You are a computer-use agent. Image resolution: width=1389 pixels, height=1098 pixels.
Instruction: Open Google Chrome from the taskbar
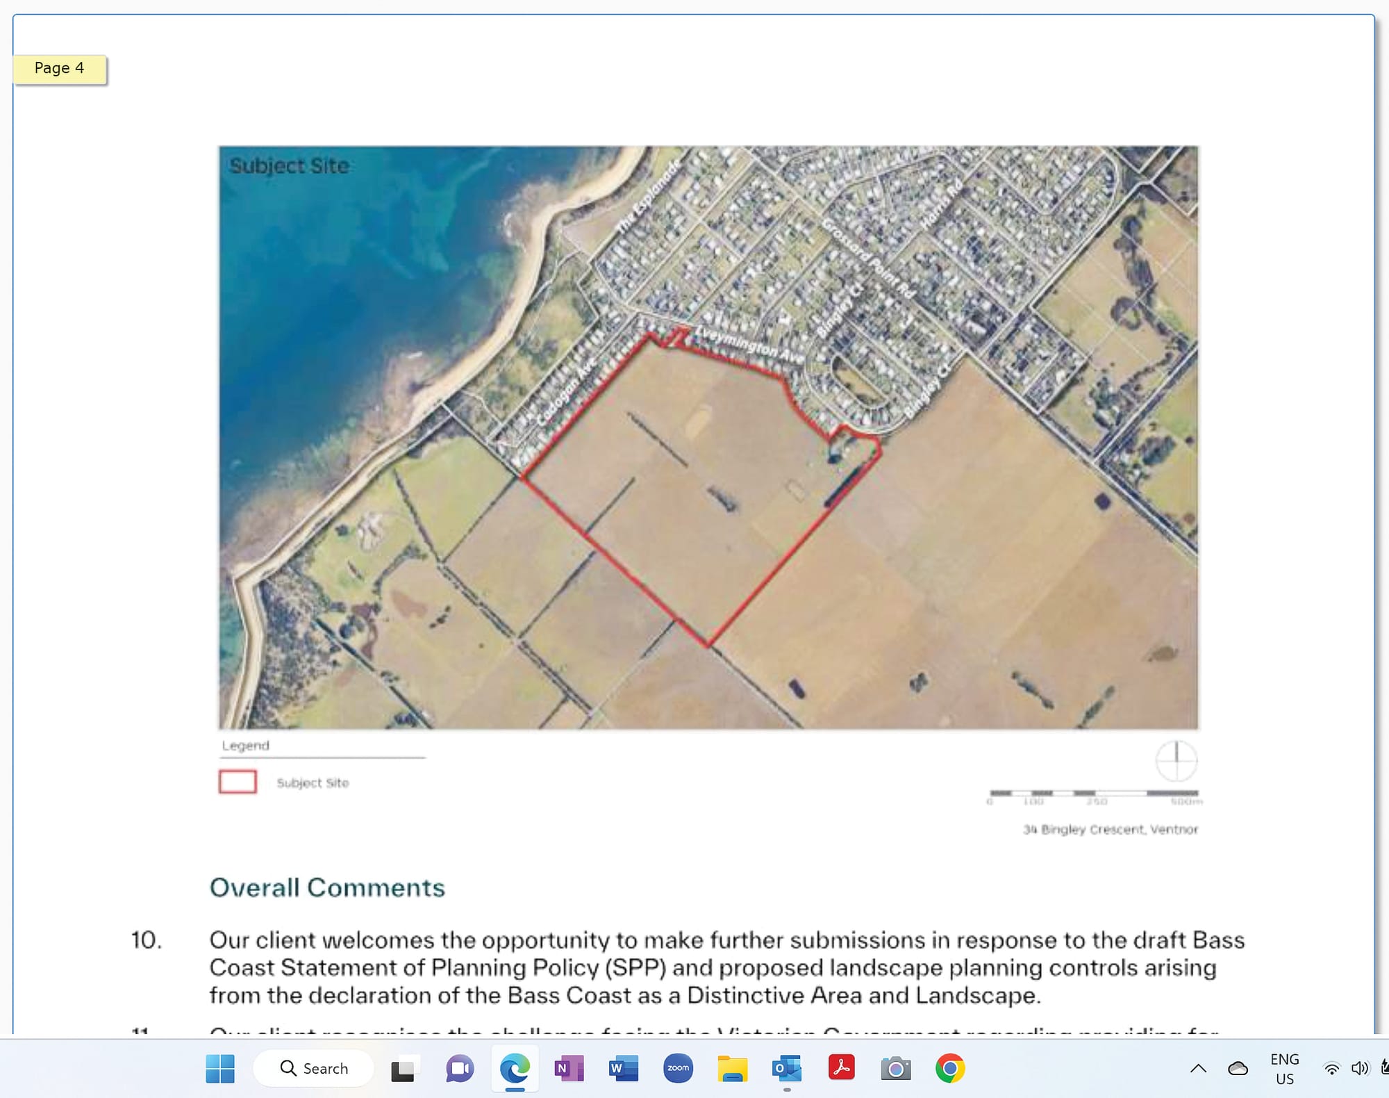951,1068
